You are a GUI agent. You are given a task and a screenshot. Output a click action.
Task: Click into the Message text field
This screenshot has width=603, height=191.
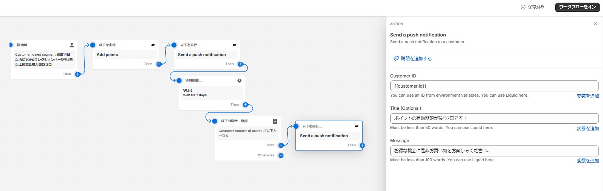click(494, 151)
